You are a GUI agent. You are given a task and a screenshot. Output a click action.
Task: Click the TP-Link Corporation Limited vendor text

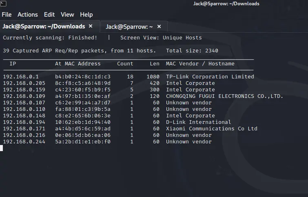click(x=210, y=77)
